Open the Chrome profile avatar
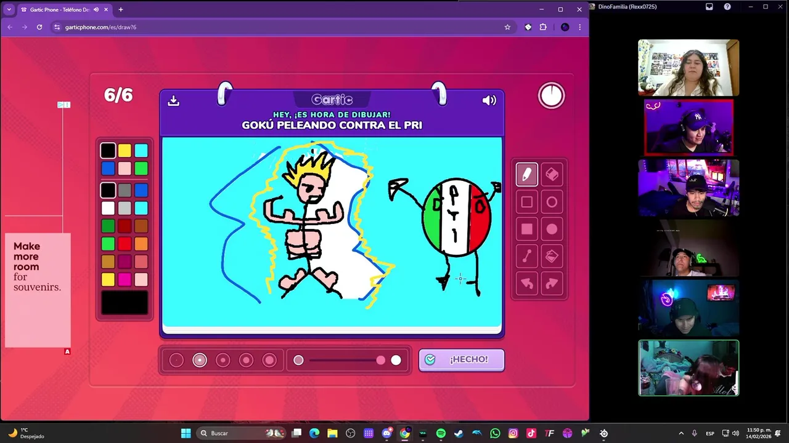The width and height of the screenshot is (789, 443). pos(565,27)
